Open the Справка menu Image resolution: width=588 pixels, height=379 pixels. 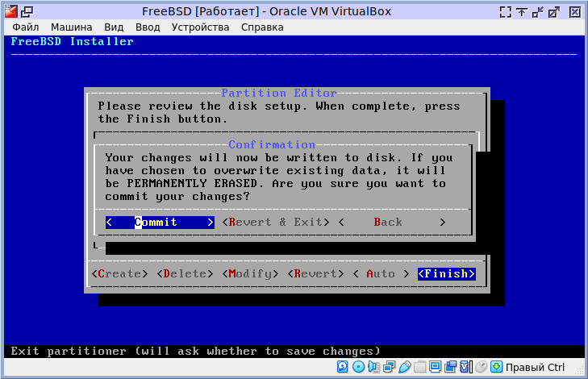[262, 27]
